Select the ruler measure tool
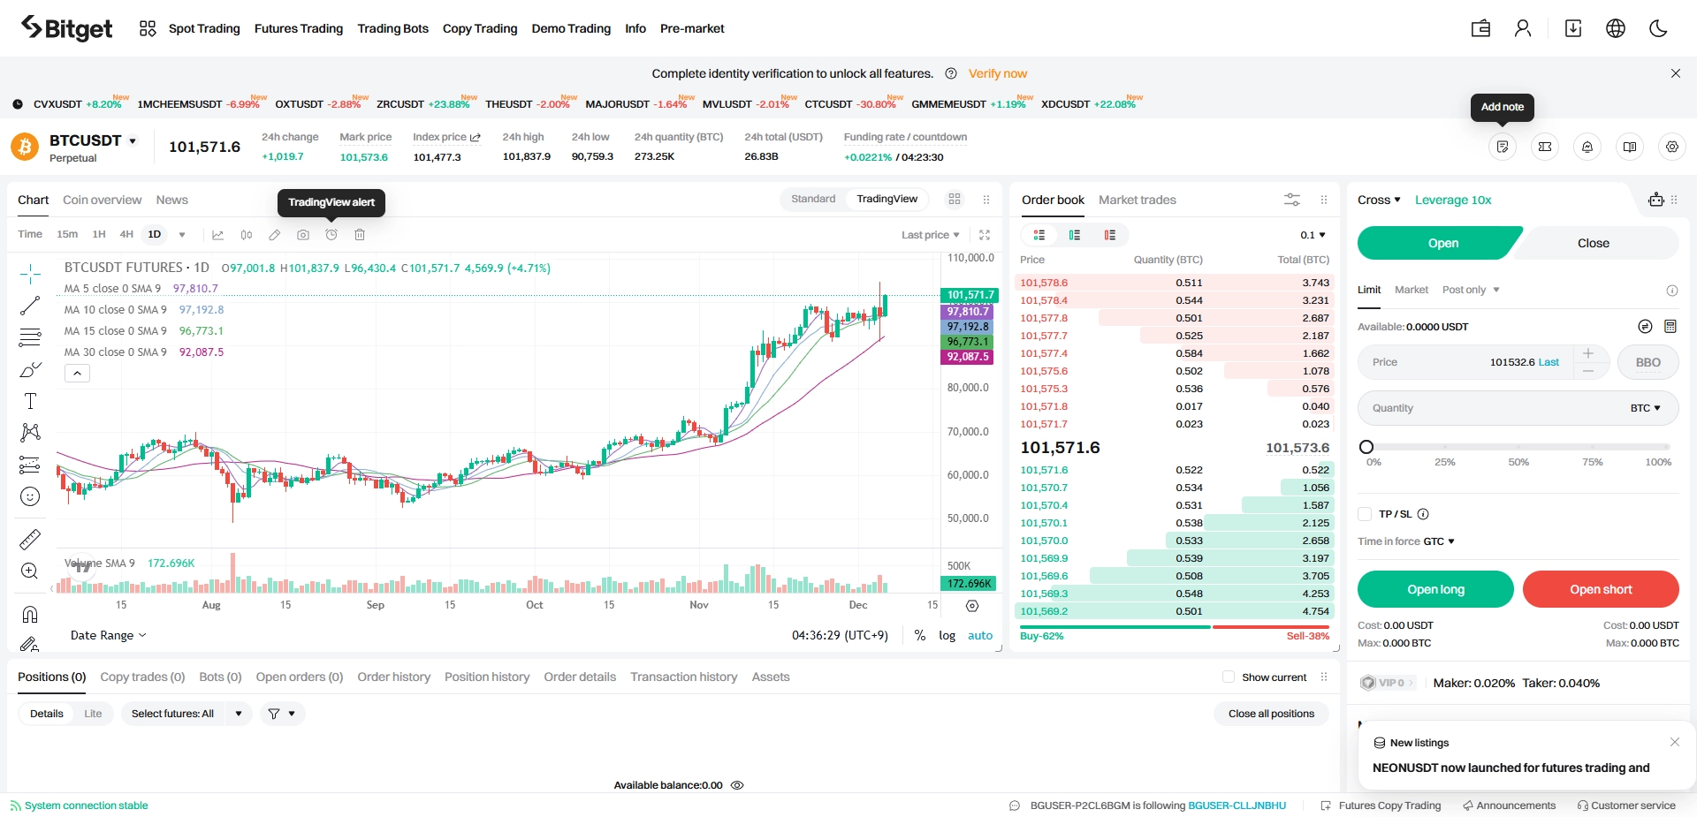This screenshot has width=1697, height=817. click(x=30, y=539)
